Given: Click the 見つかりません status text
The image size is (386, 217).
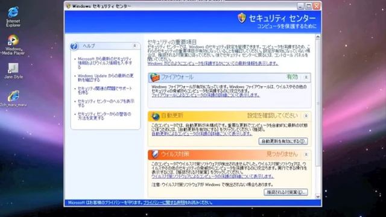Looking at the screenshot, I should [282, 154].
